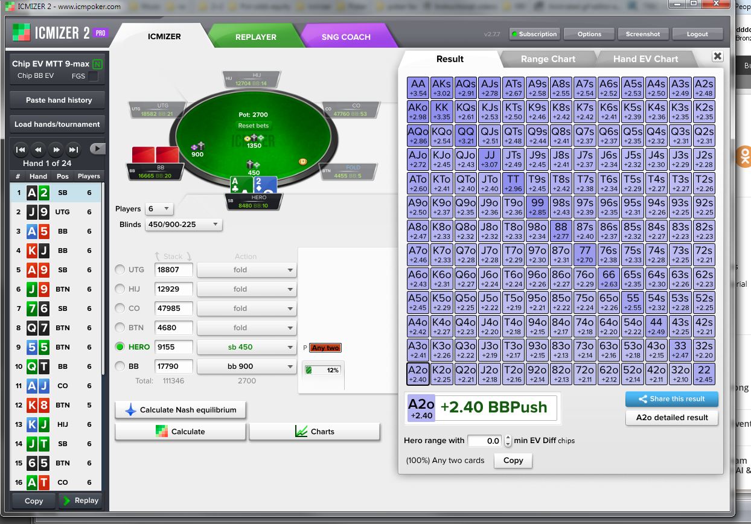Select the HIJ radio button
Image resolution: width=751 pixels, height=524 pixels.
click(x=120, y=289)
